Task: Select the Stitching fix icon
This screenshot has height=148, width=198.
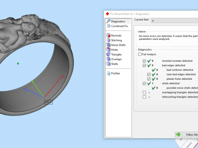Action: click(x=108, y=40)
